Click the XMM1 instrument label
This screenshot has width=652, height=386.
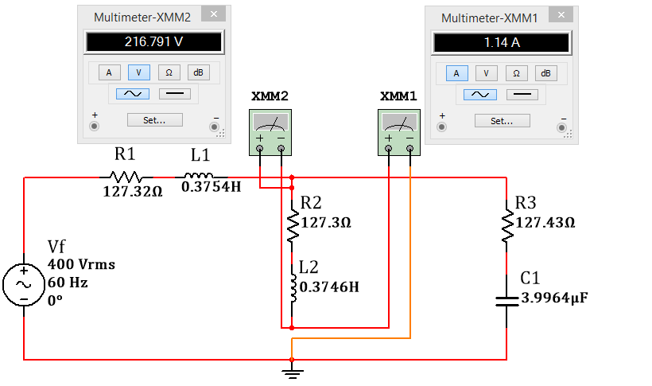click(398, 96)
